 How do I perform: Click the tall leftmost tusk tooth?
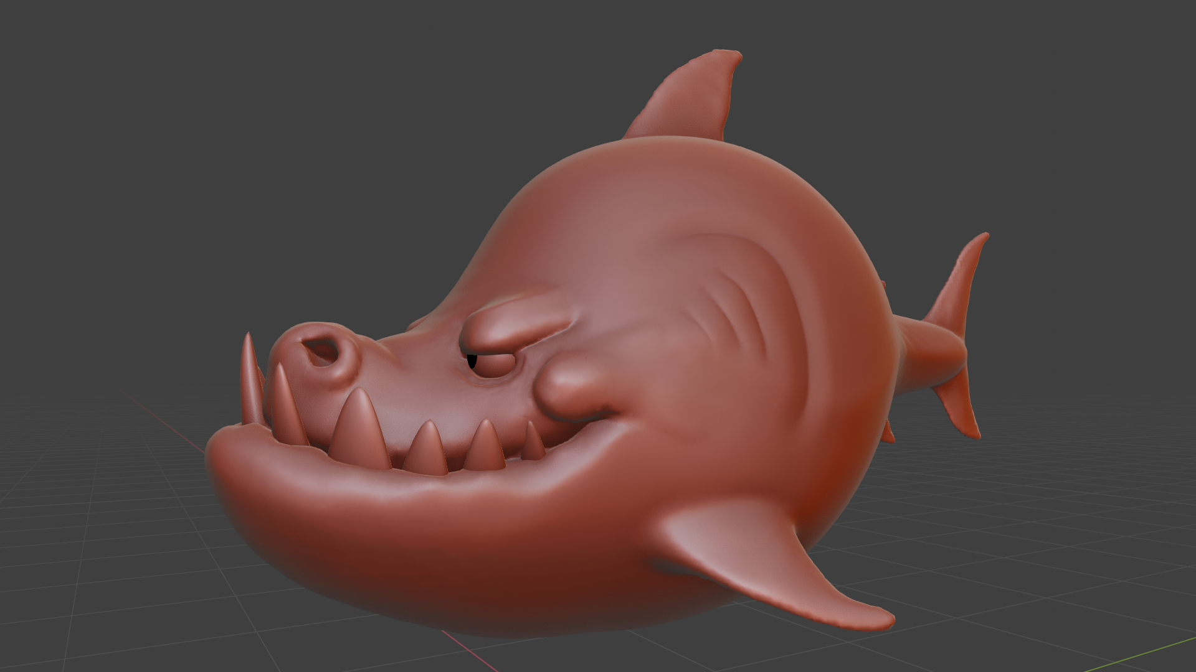click(x=251, y=380)
